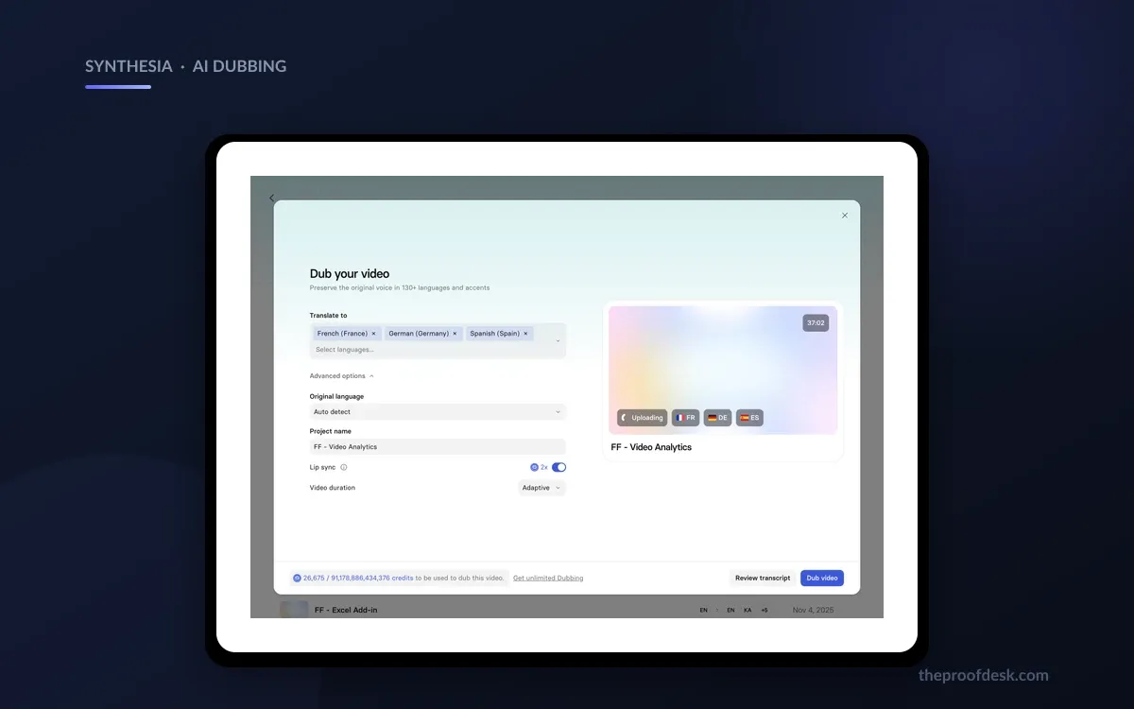Image resolution: width=1134 pixels, height=709 pixels.
Task: Click the FR French flag badge
Action: [x=686, y=418]
